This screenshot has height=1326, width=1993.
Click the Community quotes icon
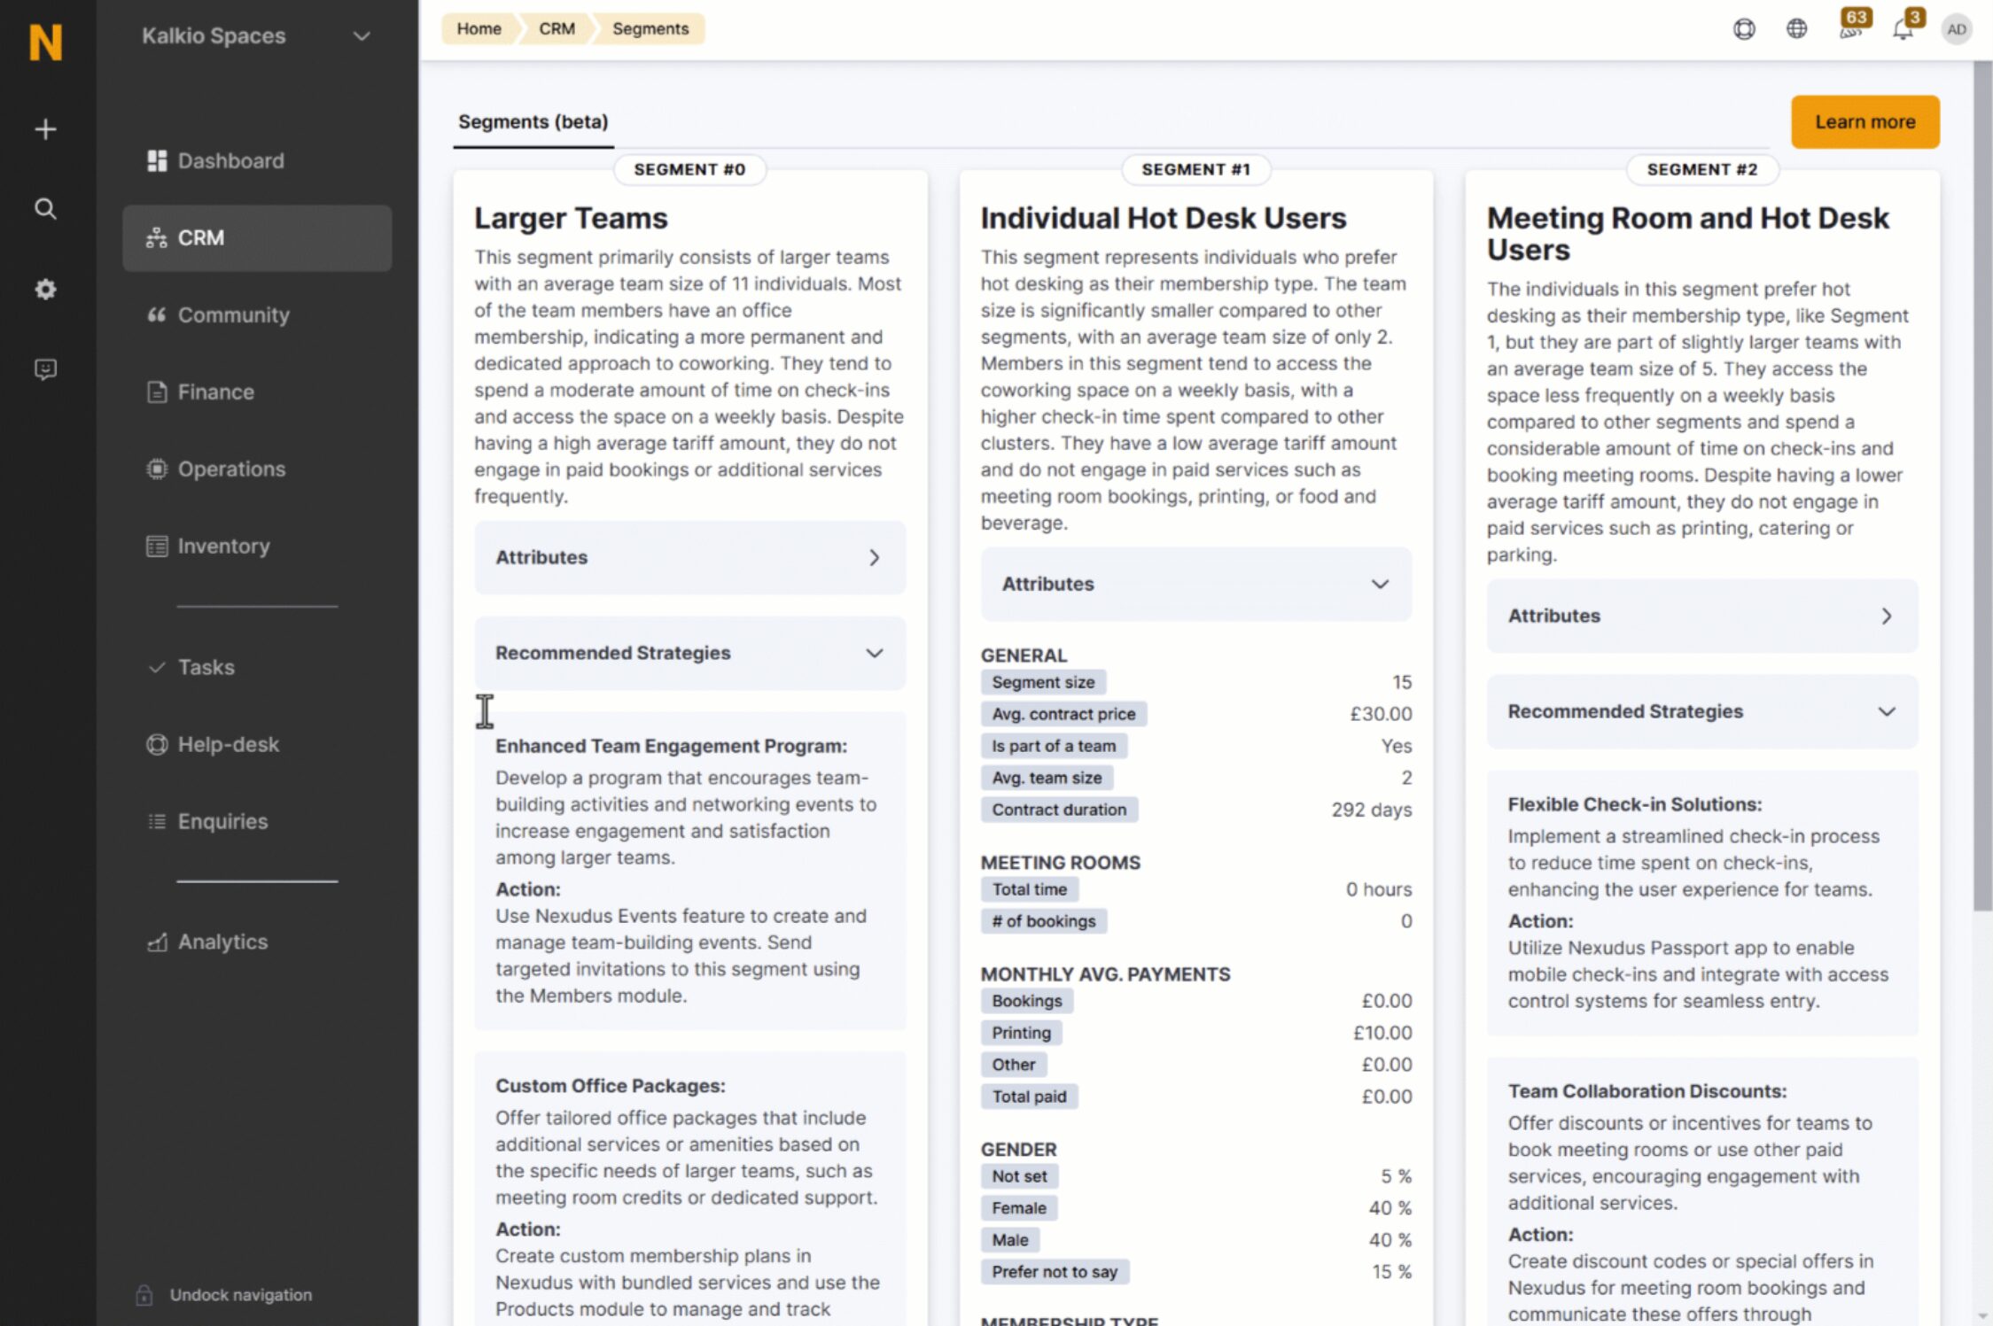point(157,314)
